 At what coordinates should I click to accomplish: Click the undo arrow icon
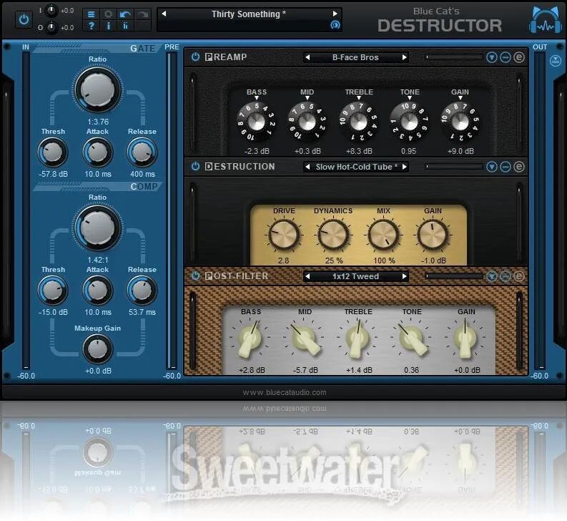[125, 14]
